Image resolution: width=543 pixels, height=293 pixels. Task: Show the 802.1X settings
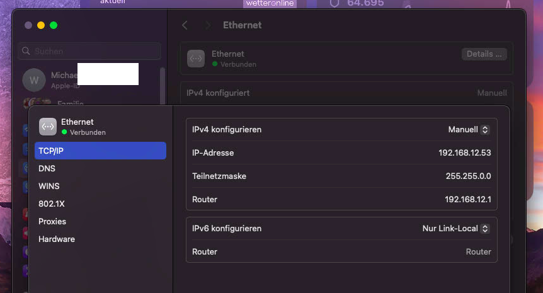(52, 204)
